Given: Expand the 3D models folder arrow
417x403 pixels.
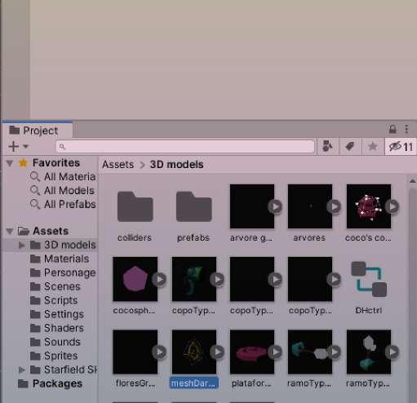Looking at the screenshot, I should 22,245.
